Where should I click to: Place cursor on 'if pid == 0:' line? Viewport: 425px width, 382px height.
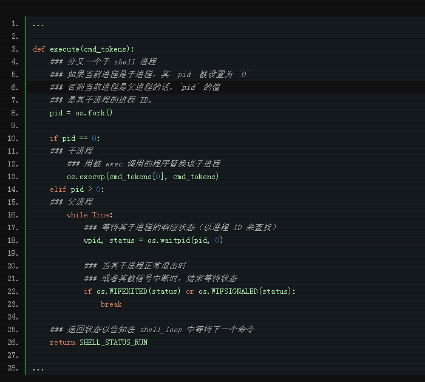point(75,138)
